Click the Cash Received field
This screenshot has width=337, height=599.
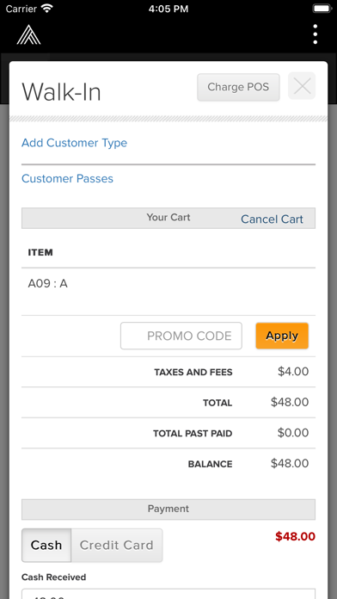point(168,594)
